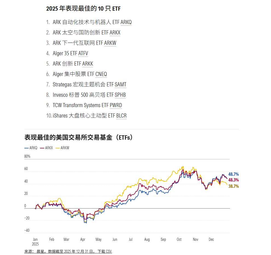This screenshot has height=255, width=271.
Task: Click the blue 48.7% end label
Action: tap(234, 174)
